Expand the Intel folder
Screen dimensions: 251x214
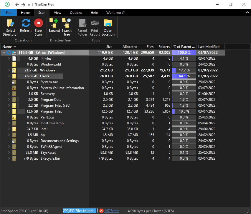tap(9, 129)
